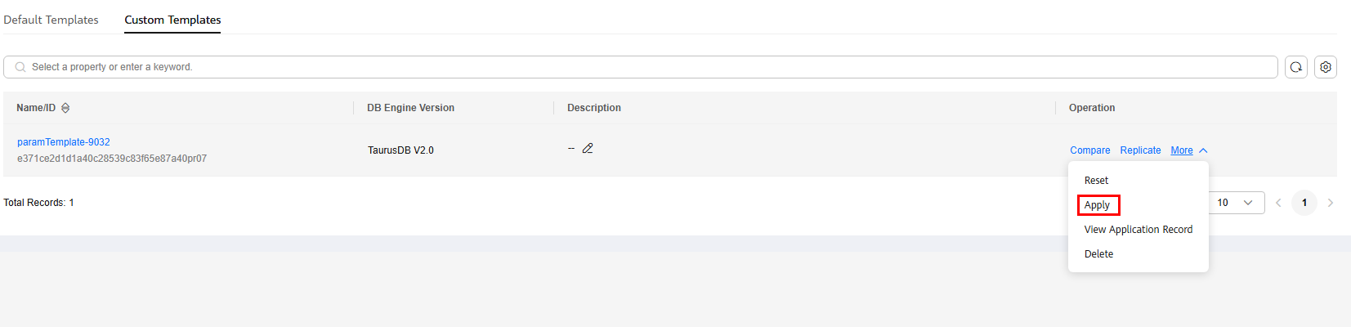Image resolution: width=1351 pixels, height=327 pixels.
Task: Focus the keyword search field
Action: click(x=641, y=67)
